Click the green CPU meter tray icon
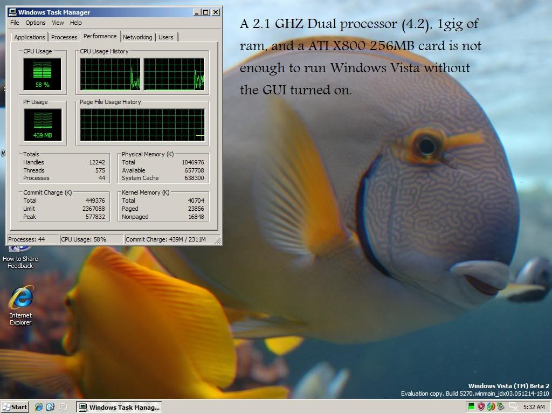Image resolution: width=552 pixels, height=414 pixels. [471, 407]
